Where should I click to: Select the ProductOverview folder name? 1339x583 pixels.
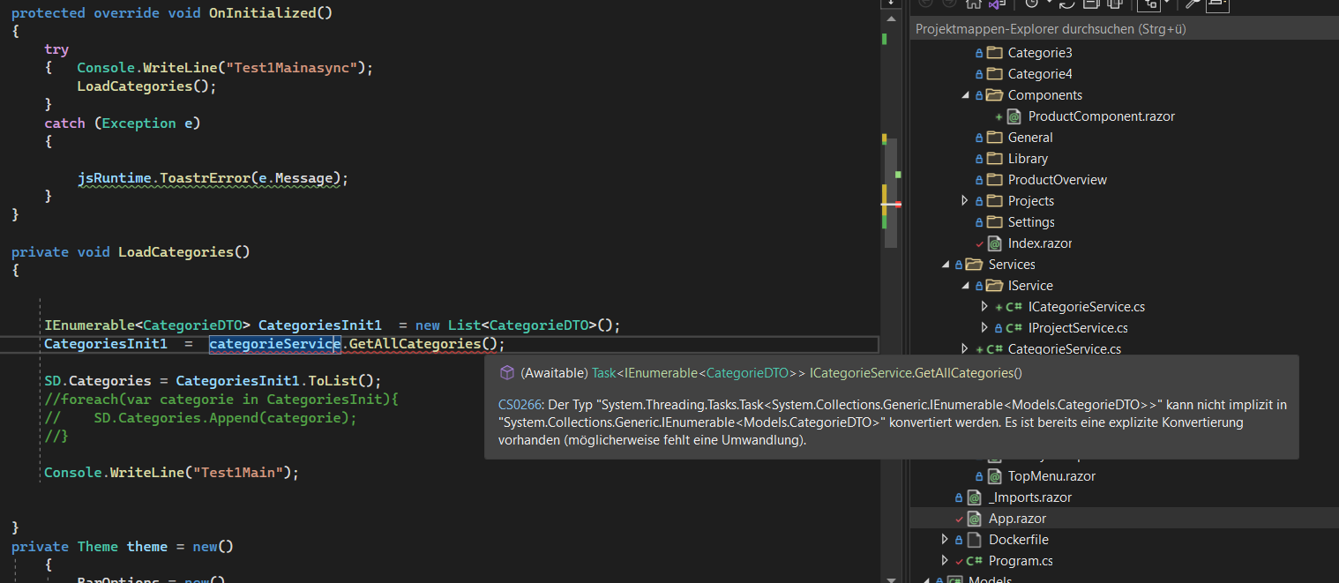point(1058,180)
